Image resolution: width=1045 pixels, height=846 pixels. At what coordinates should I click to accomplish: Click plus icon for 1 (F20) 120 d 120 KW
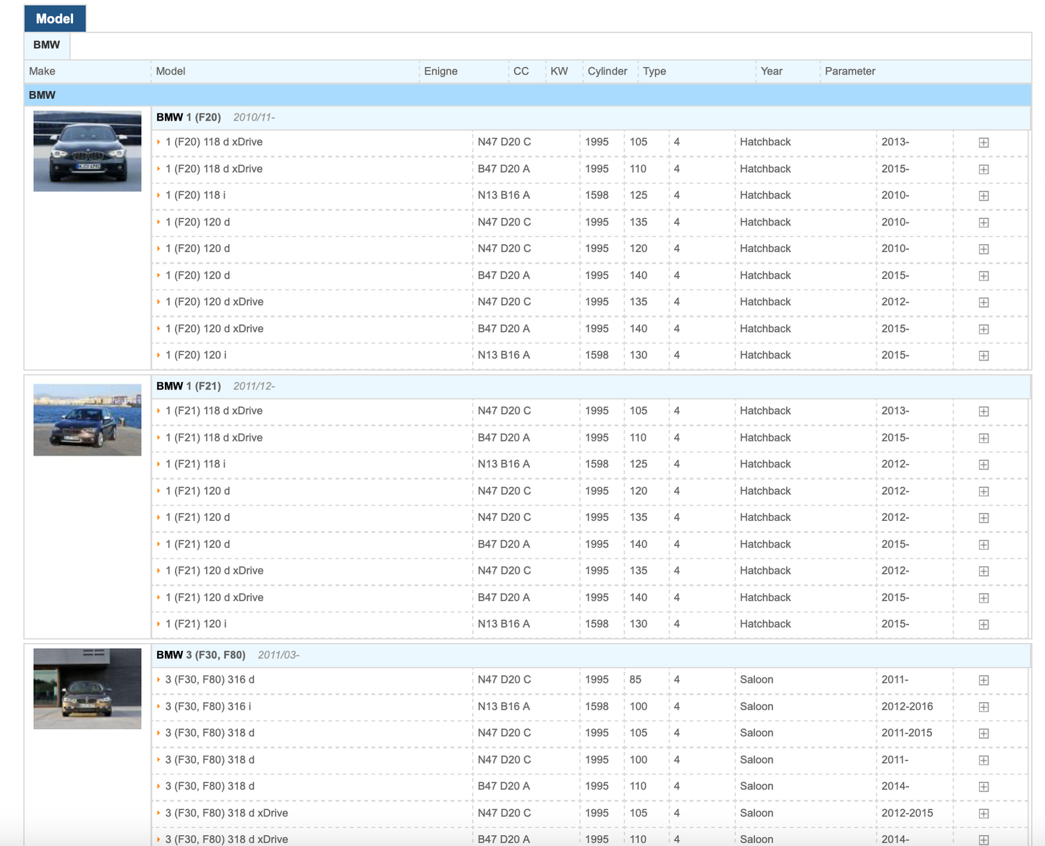(x=984, y=249)
